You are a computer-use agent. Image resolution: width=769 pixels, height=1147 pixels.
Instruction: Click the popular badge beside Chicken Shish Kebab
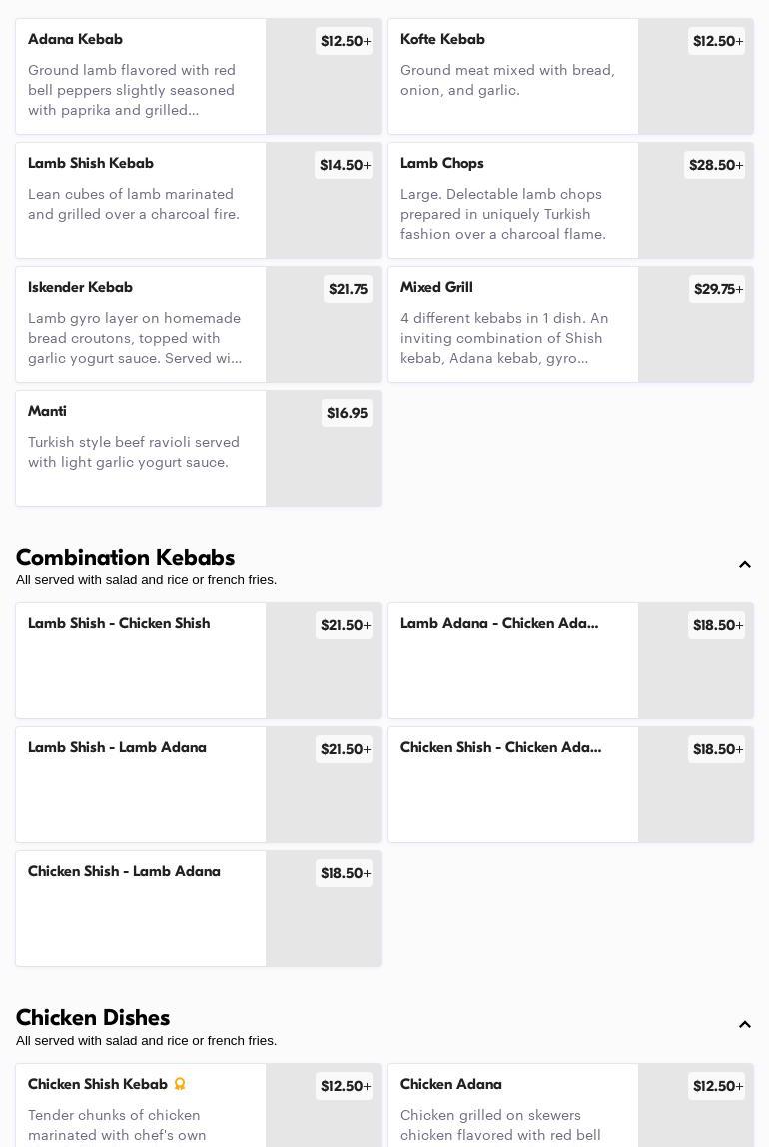(180, 1084)
